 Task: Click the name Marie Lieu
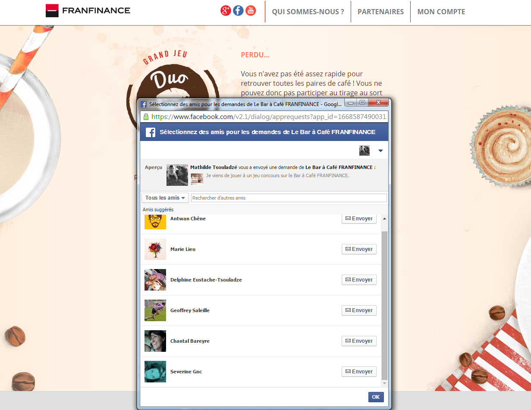point(183,249)
